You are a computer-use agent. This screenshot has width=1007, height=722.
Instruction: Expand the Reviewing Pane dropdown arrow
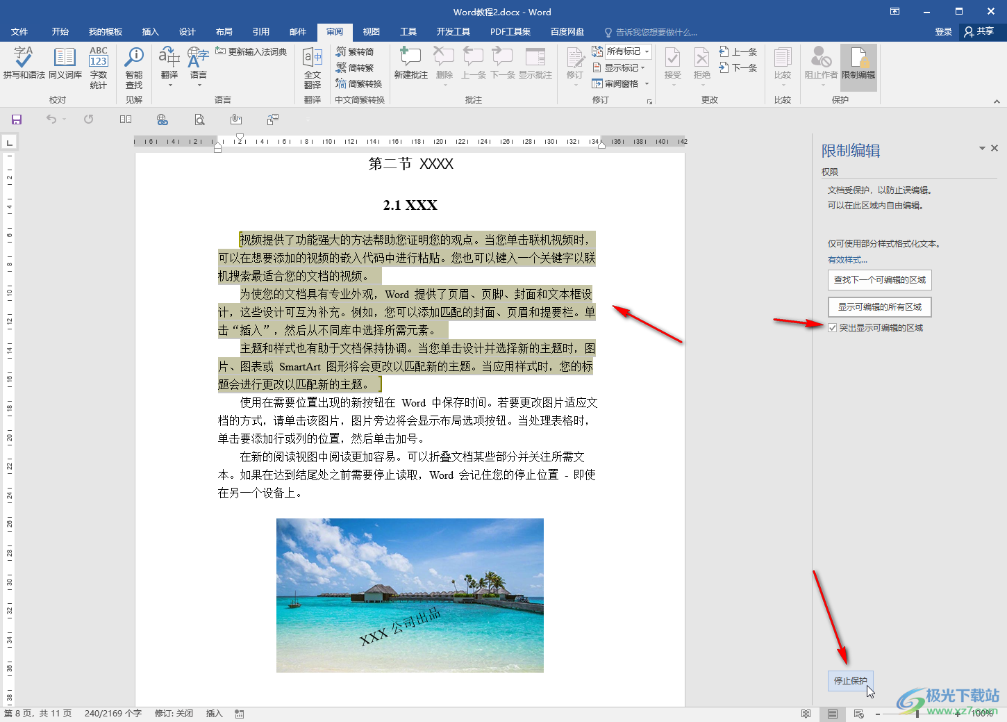click(x=647, y=84)
